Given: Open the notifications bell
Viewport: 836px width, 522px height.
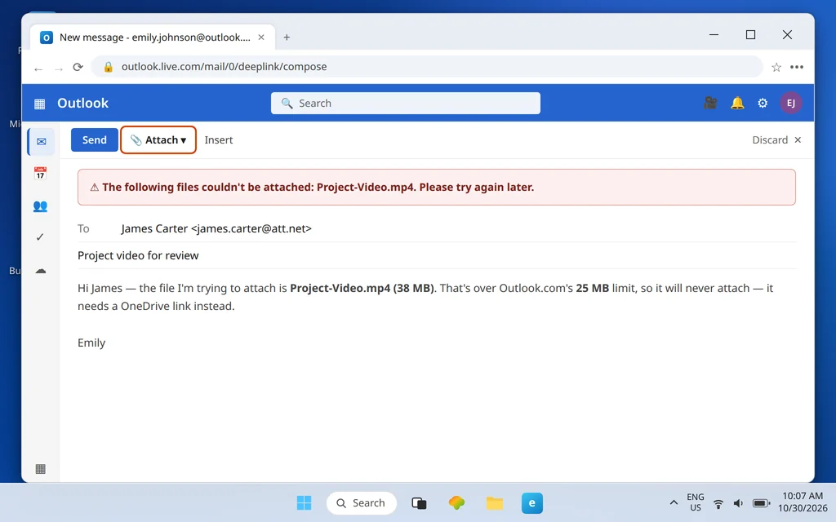Looking at the screenshot, I should point(737,103).
